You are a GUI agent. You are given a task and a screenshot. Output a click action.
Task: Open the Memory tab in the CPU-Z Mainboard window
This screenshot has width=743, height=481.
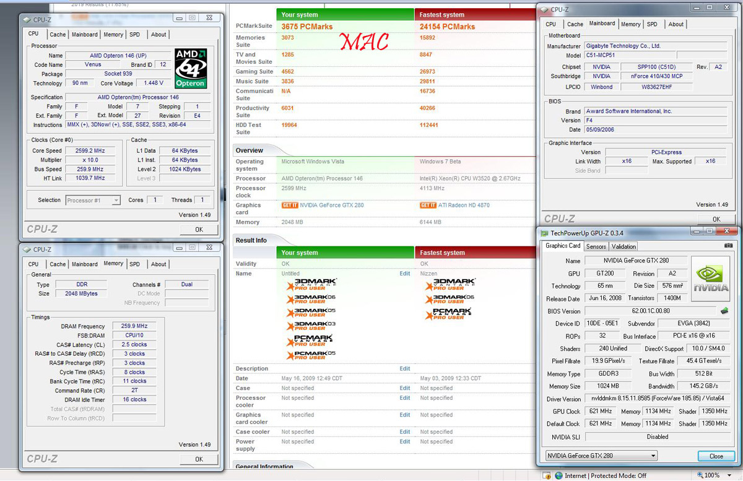[x=631, y=24]
